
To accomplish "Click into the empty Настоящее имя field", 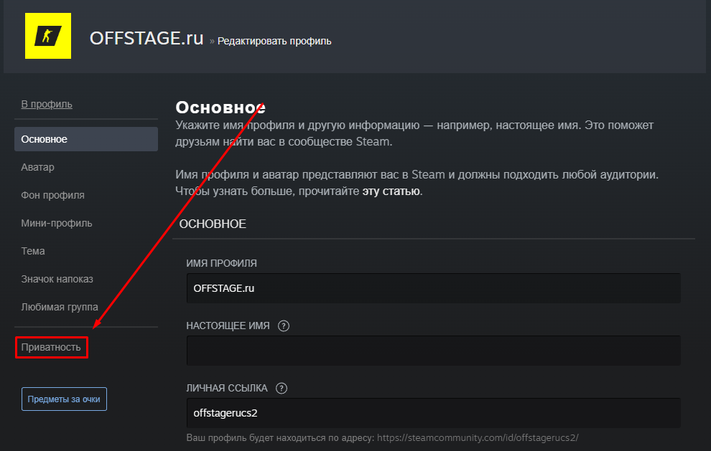I will (x=432, y=351).
